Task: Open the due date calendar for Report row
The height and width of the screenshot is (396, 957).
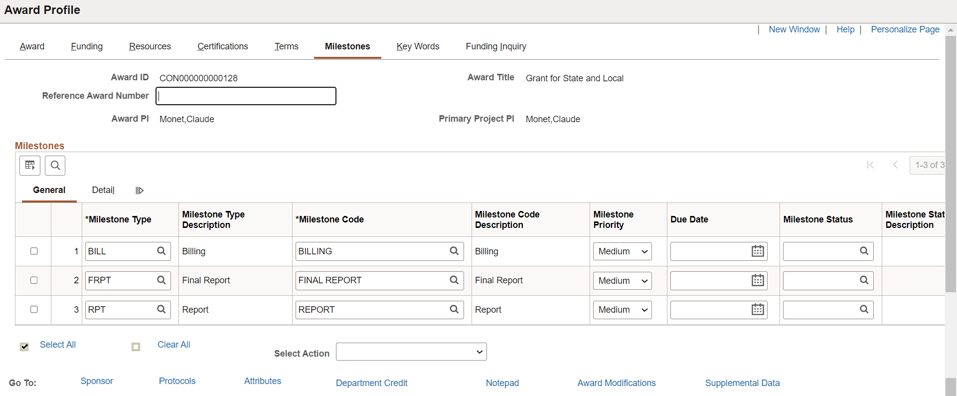Action: coord(758,310)
